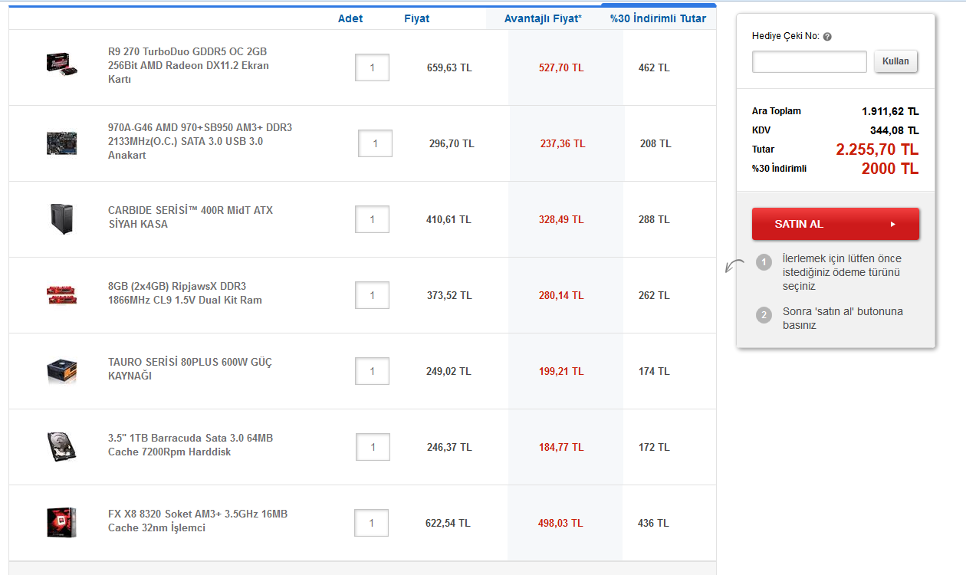Click the 970A-G46 motherboard thumbnail
966x575 pixels.
(x=62, y=142)
